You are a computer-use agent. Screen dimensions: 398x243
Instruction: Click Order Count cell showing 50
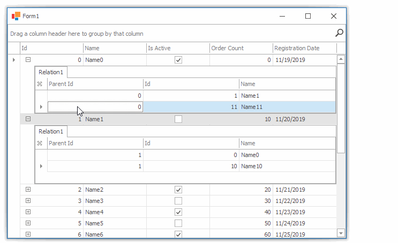[242, 223]
